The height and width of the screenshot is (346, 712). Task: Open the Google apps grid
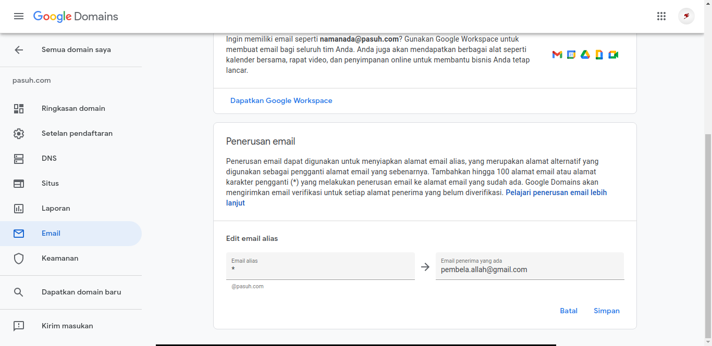click(661, 16)
